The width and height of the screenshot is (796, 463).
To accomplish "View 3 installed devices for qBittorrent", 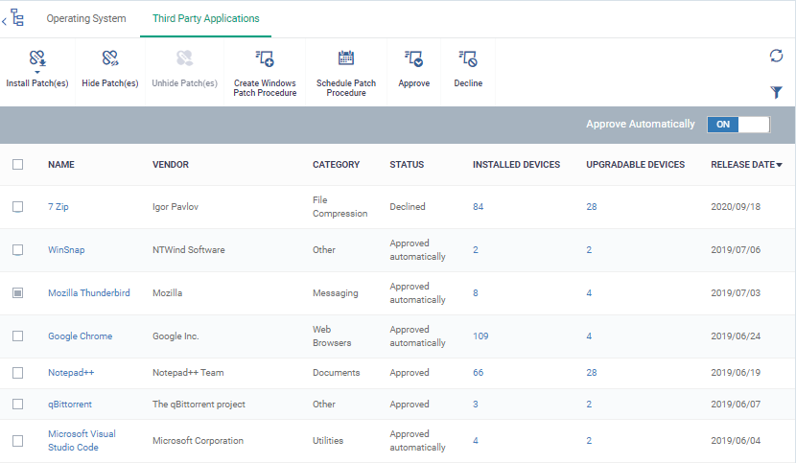I will (476, 405).
